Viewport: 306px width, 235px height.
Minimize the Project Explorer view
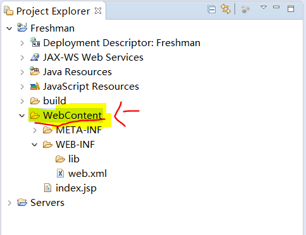(276, 7)
